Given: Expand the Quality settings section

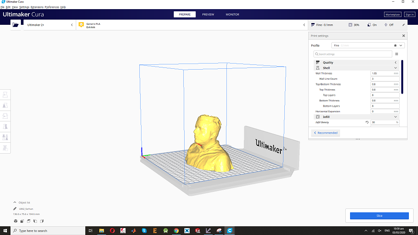Looking at the screenshot, I should (357, 62).
